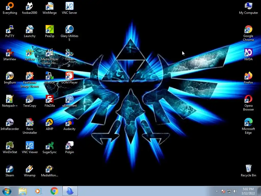
Task: Click the Trillian desktop icon
Action: click(69, 55)
